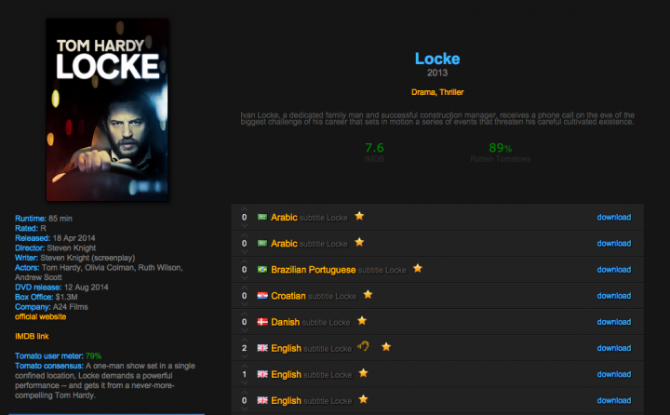Downvote the Brazilian Portuguese subtitle
Viewport: 670px width, 415px height.
pos(244,278)
